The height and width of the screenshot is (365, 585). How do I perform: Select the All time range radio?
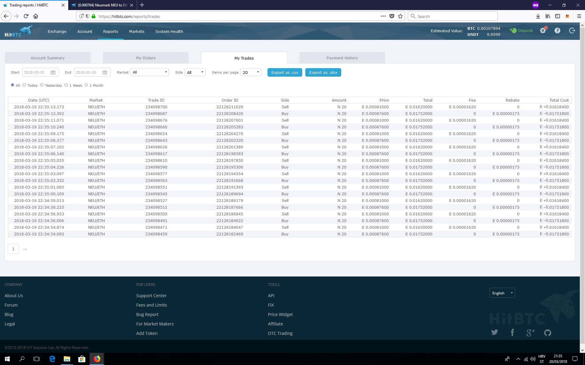[12, 85]
